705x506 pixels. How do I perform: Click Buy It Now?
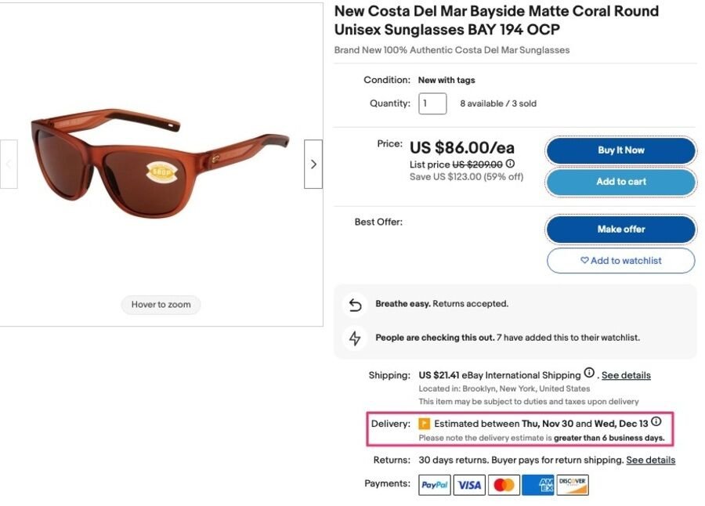(620, 150)
